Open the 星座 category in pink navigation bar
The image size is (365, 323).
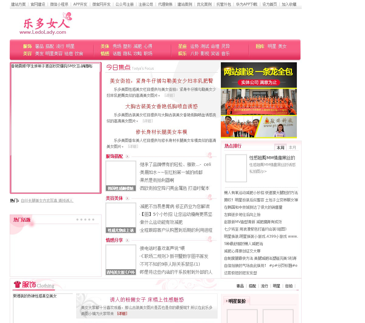coord(182,46)
